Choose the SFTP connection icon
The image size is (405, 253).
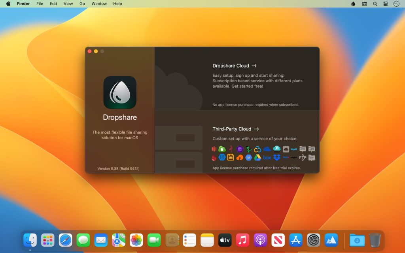303,149
